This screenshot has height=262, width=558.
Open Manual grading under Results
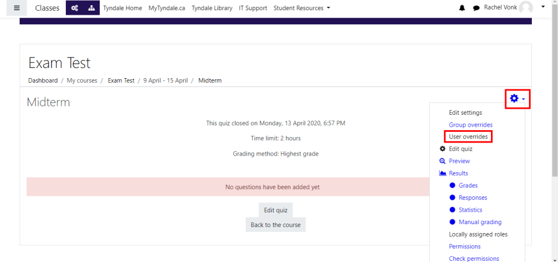(480, 222)
